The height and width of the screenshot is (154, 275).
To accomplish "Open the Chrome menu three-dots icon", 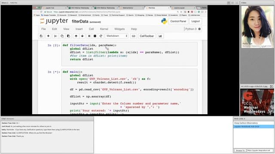I will coord(205,12).
